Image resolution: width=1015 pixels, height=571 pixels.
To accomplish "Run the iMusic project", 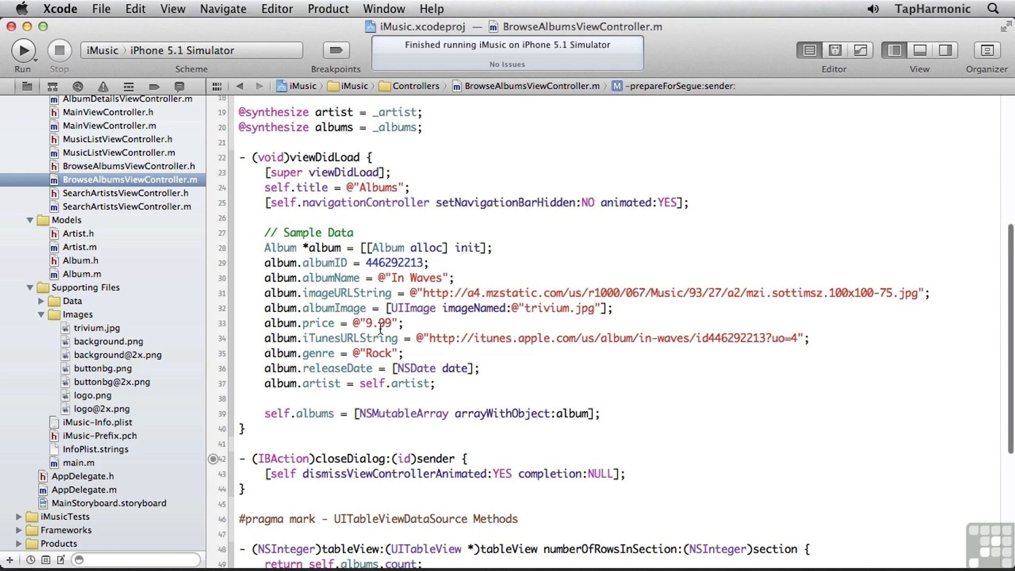I will pyautogui.click(x=23, y=50).
